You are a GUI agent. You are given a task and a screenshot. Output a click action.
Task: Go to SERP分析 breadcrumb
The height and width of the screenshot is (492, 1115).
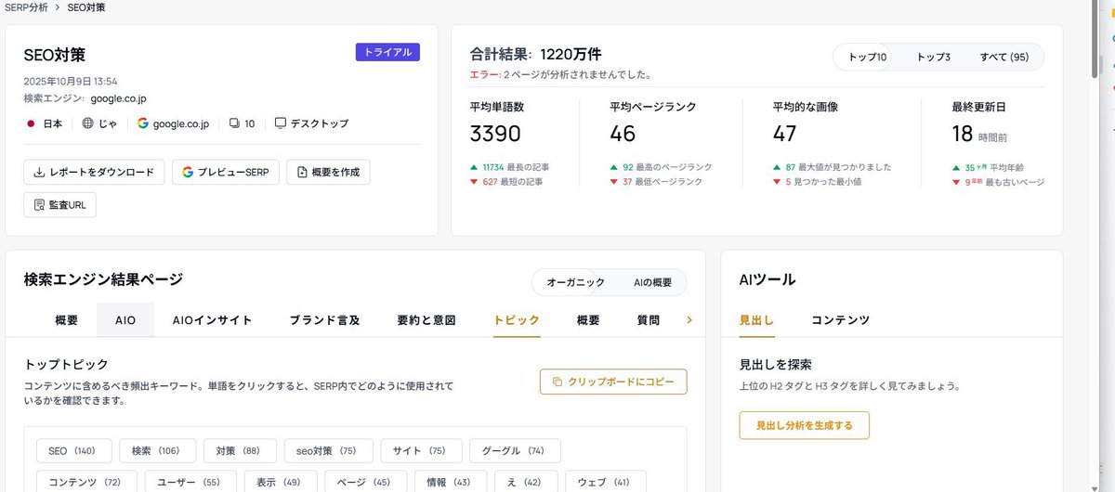pos(25,7)
